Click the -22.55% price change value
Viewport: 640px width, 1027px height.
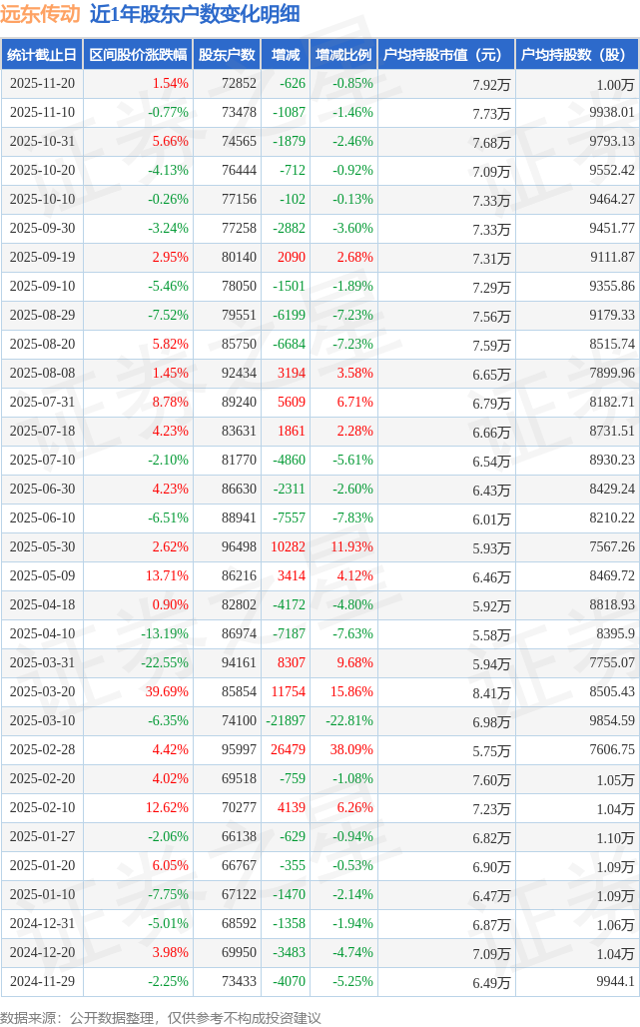[x=164, y=663]
